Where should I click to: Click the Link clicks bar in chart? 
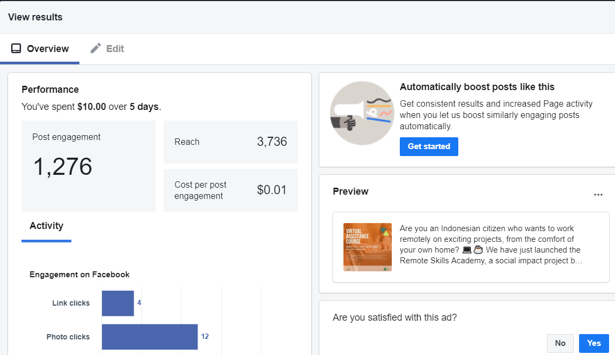coord(118,304)
